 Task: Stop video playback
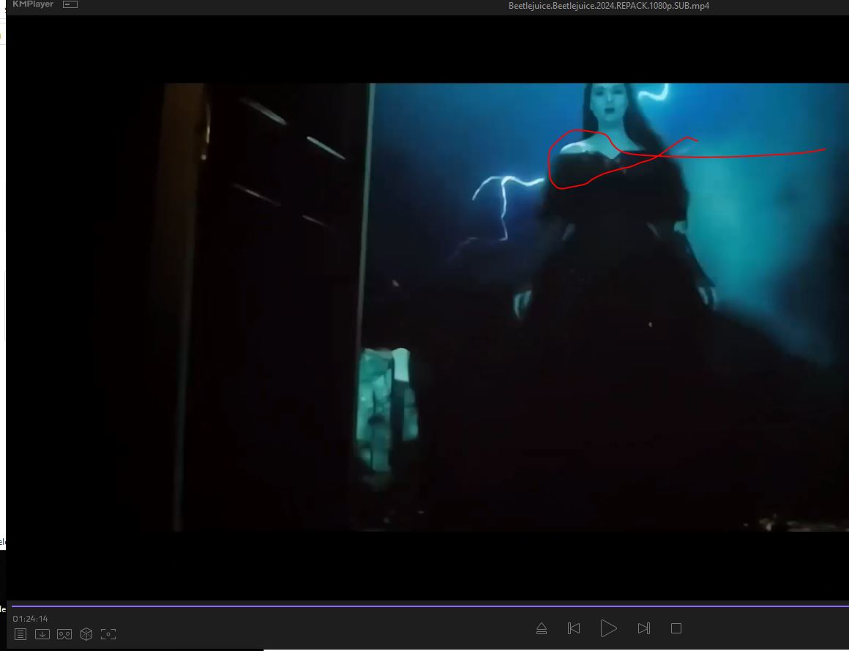(676, 628)
